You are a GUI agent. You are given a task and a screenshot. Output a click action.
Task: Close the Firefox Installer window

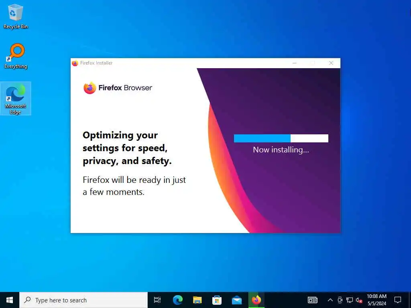(331, 63)
